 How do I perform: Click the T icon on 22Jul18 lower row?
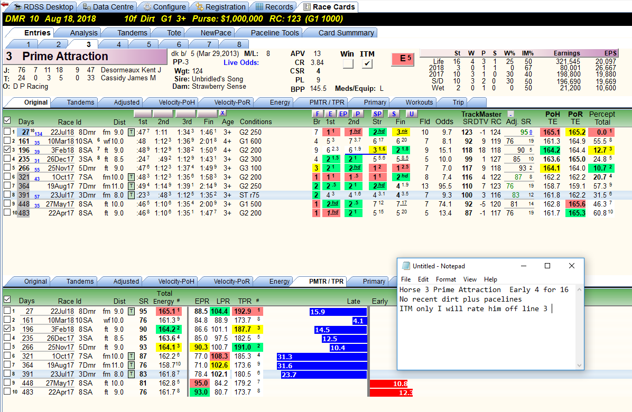[x=131, y=311]
